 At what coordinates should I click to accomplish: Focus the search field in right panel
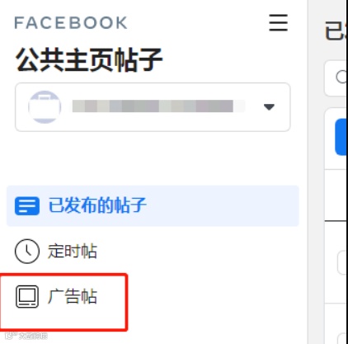tap(336, 78)
